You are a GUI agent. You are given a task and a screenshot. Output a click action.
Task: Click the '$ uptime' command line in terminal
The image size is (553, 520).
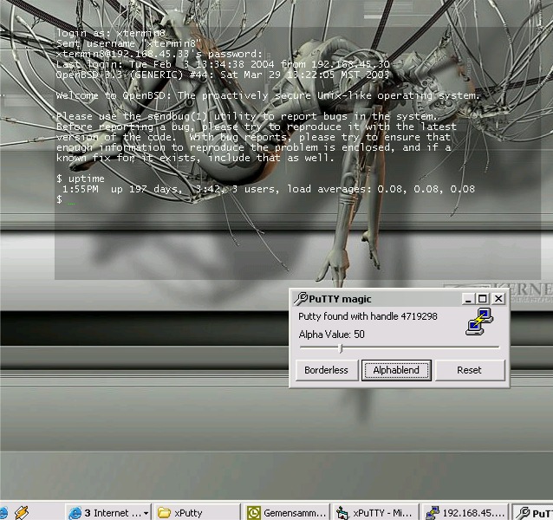(81, 179)
